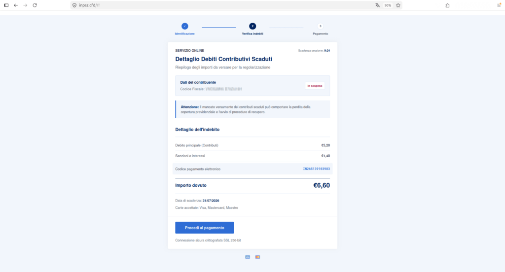
Task: Bookmark this page with the star icon
Action: [x=398, y=5]
